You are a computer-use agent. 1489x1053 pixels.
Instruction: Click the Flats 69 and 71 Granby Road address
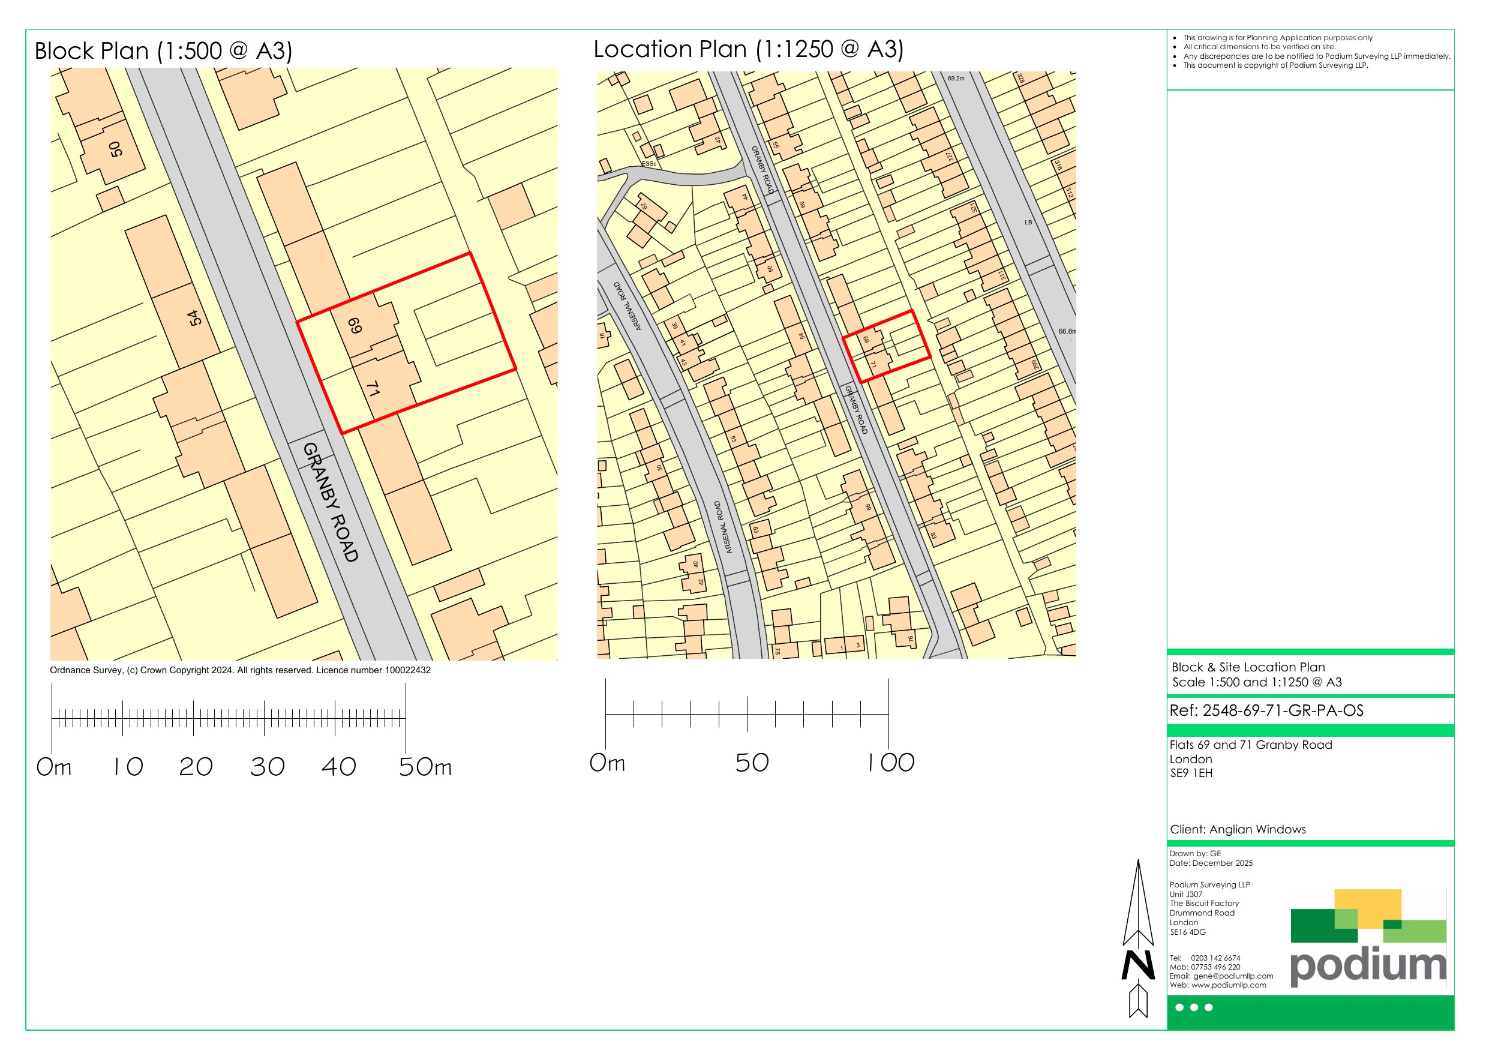coord(1250,745)
